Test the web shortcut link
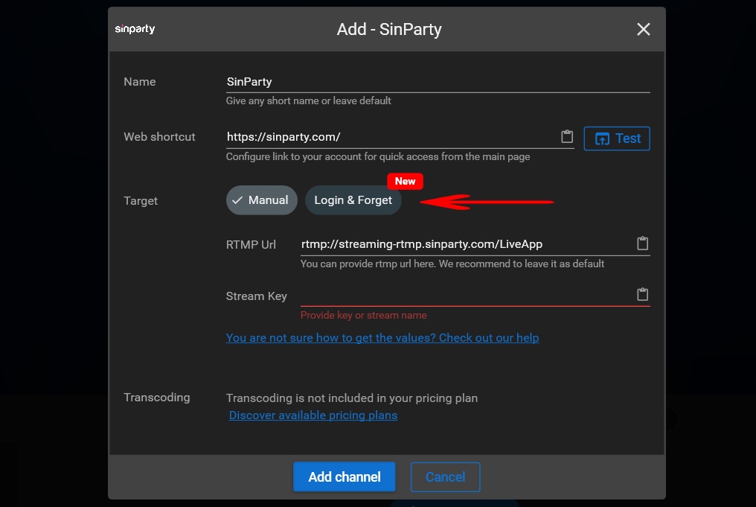756x507 pixels. 617,138
